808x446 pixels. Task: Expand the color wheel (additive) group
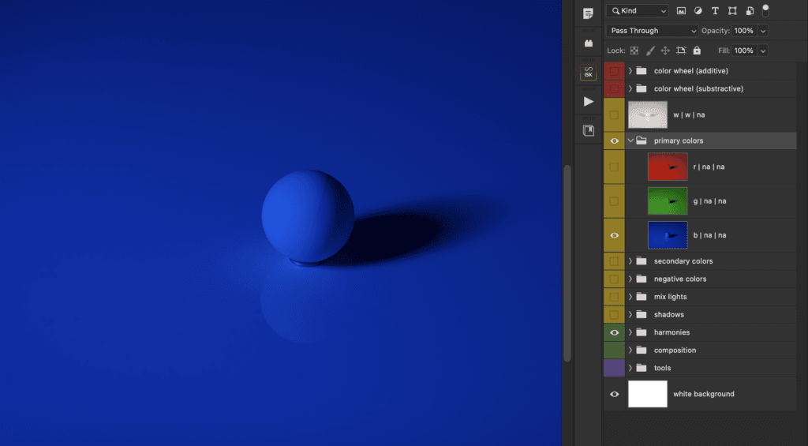[x=630, y=70]
